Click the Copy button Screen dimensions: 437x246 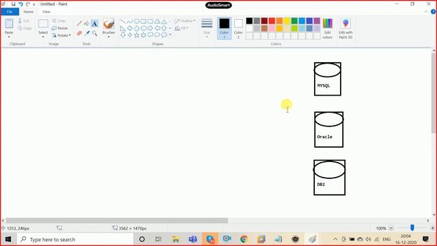tap(25, 28)
